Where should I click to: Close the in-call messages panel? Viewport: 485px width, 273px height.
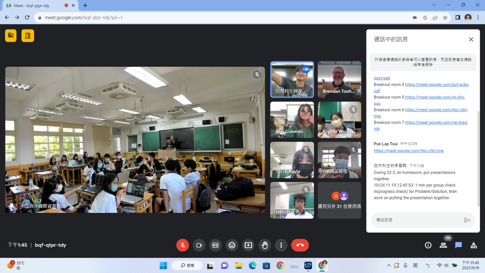471,40
